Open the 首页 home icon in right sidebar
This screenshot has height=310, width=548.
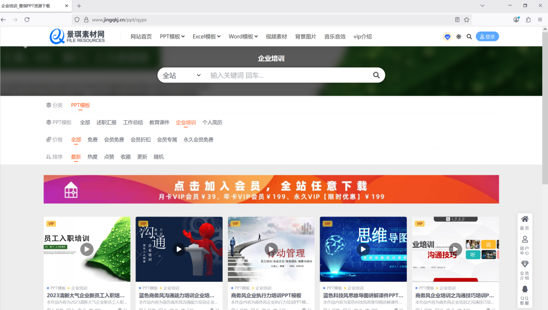click(524, 222)
